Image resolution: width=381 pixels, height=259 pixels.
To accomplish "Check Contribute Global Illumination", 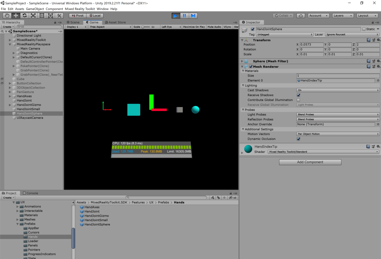I will (x=298, y=100).
